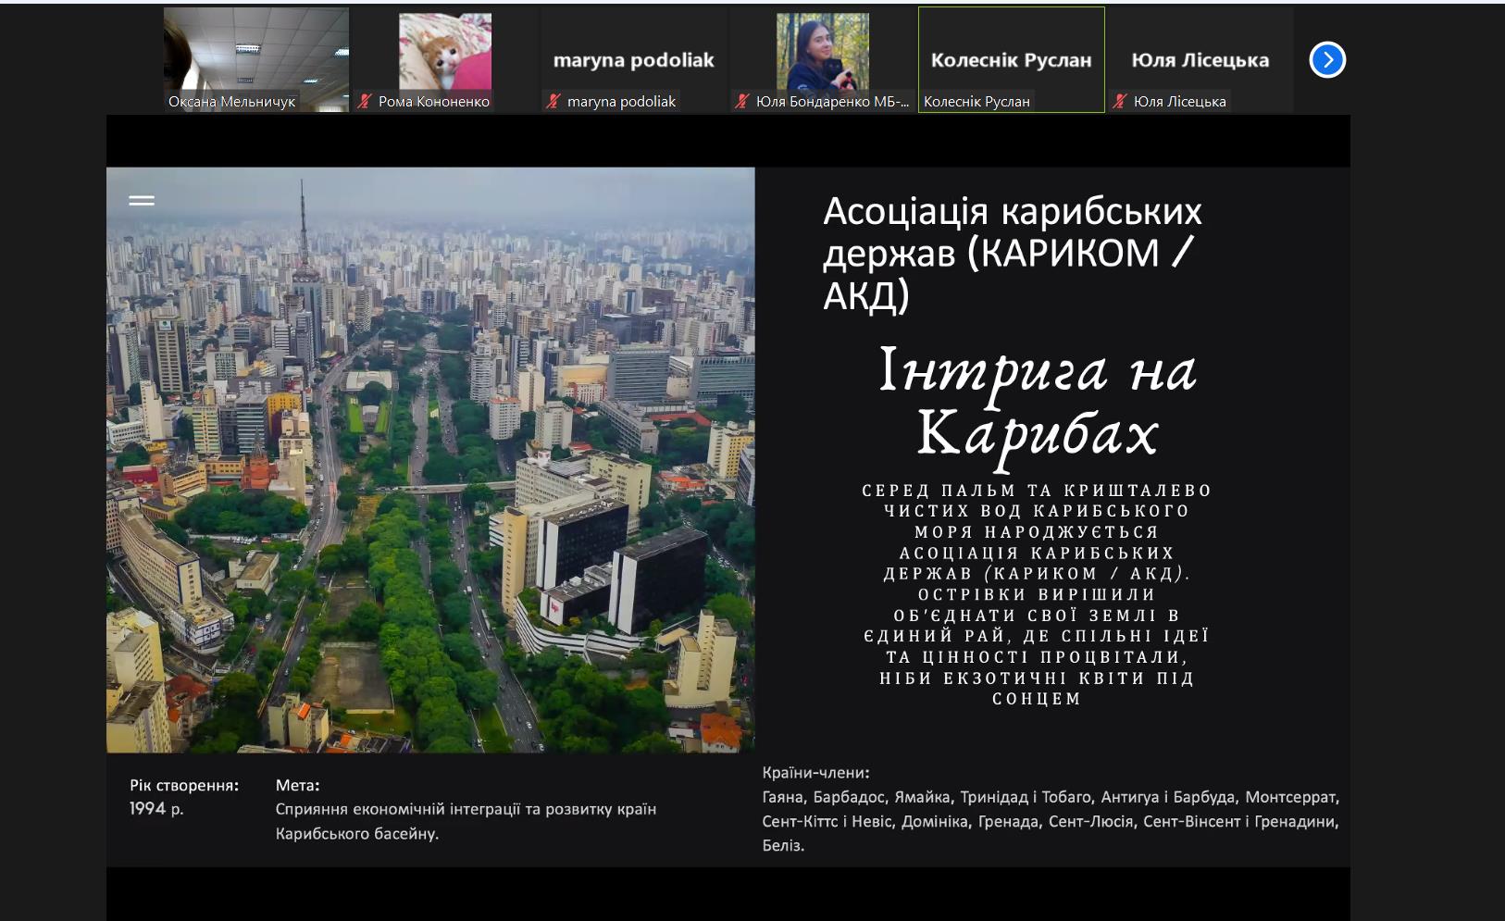
Task: Click the Інтрига на Карибах heading
Action: click(x=1038, y=402)
